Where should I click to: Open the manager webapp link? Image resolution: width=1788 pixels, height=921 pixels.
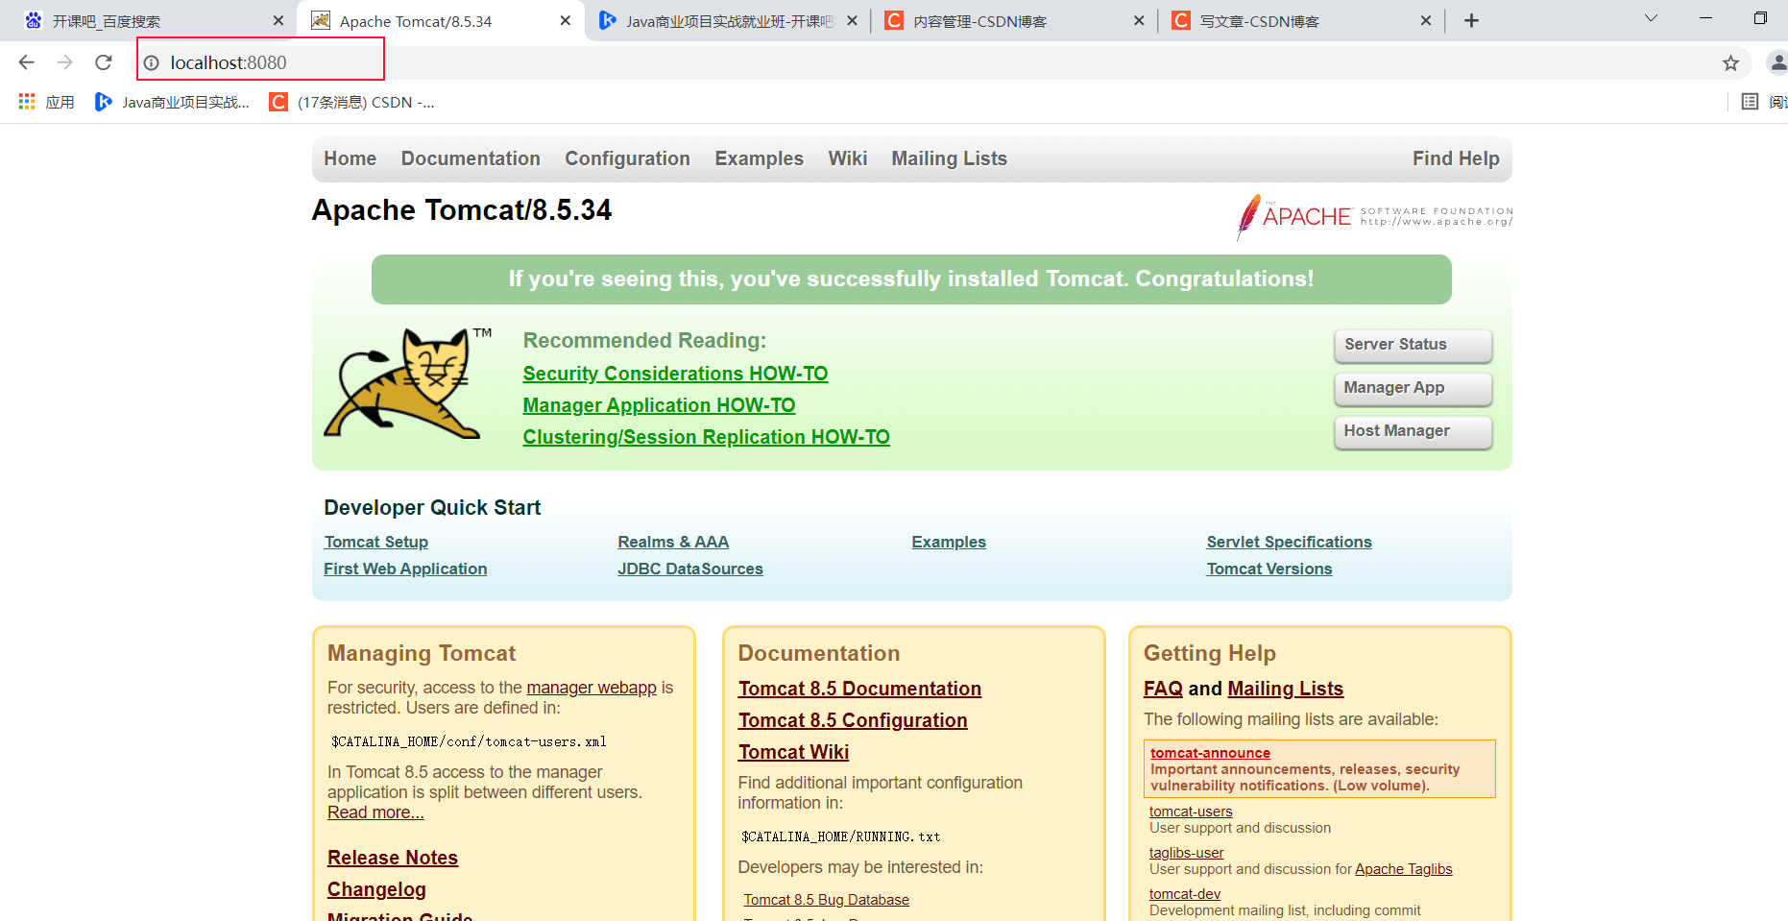[592, 688]
